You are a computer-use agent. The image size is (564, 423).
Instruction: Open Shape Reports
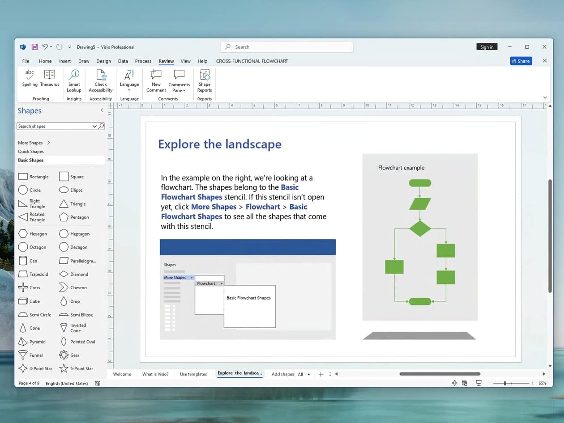[x=204, y=80]
